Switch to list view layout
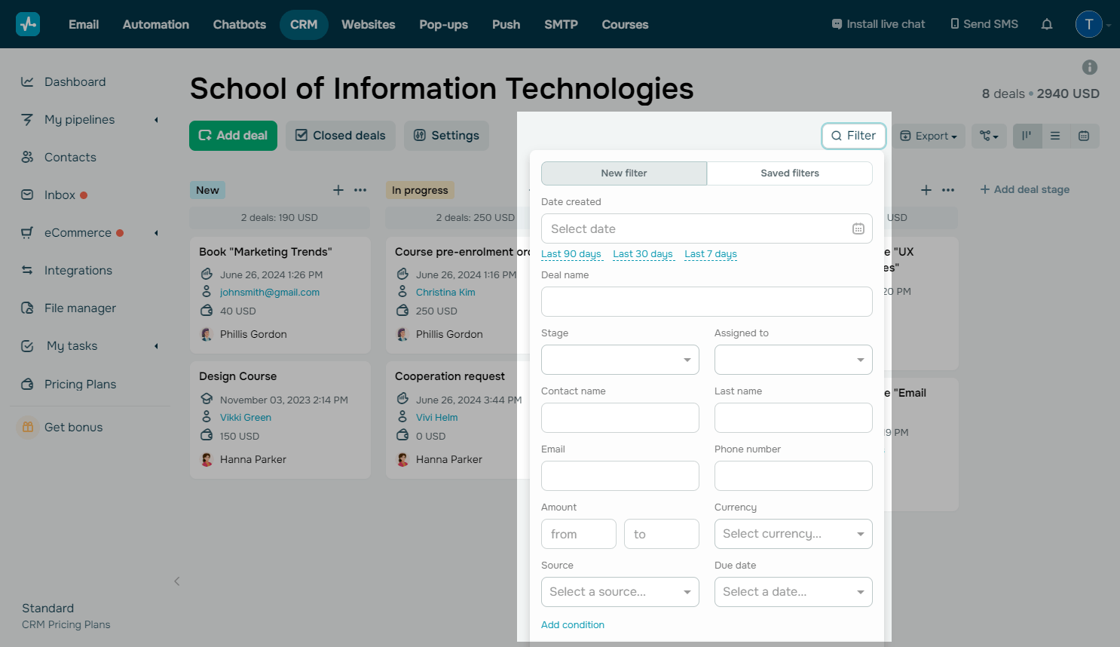The image size is (1120, 647). tap(1055, 136)
